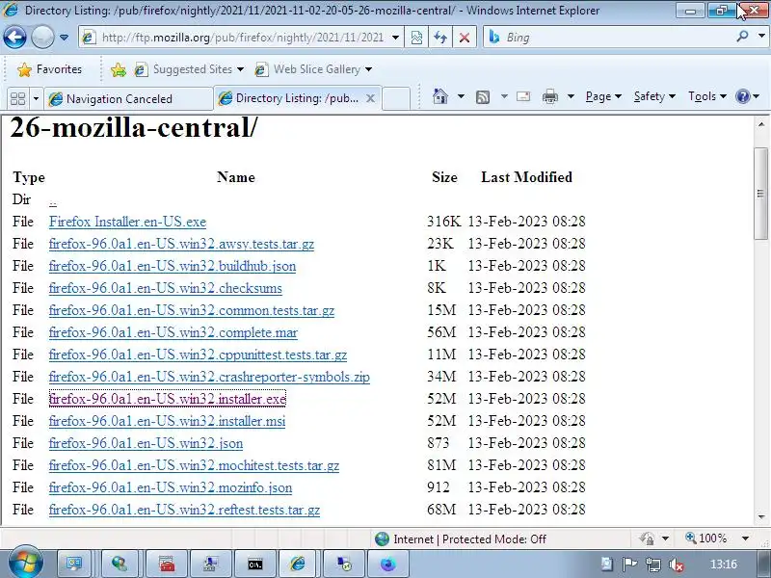The width and height of the screenshot is (771, 578).
Task: Click the red toolbox taskbar icon
Action: (x=166, y=565)
